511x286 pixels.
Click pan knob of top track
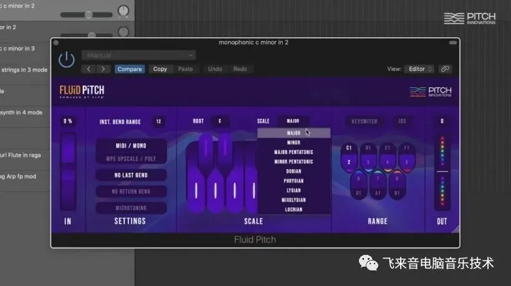pyautogui.click(x=123, y=11)
